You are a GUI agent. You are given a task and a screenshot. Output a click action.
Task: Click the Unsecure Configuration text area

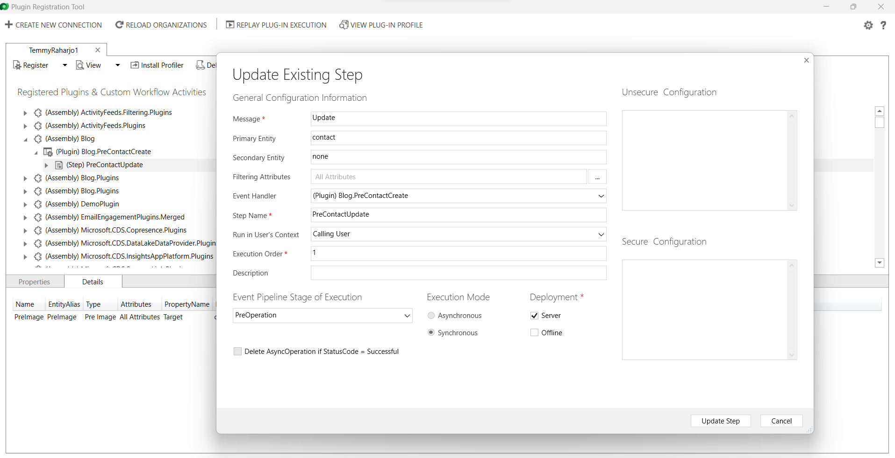(709, 160)
